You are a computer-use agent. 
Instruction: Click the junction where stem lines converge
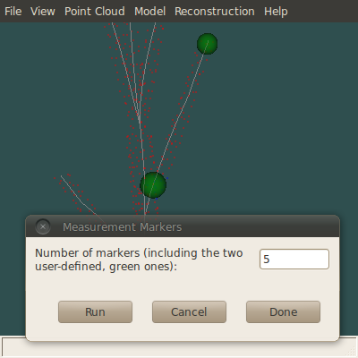(x=140, y=119)
